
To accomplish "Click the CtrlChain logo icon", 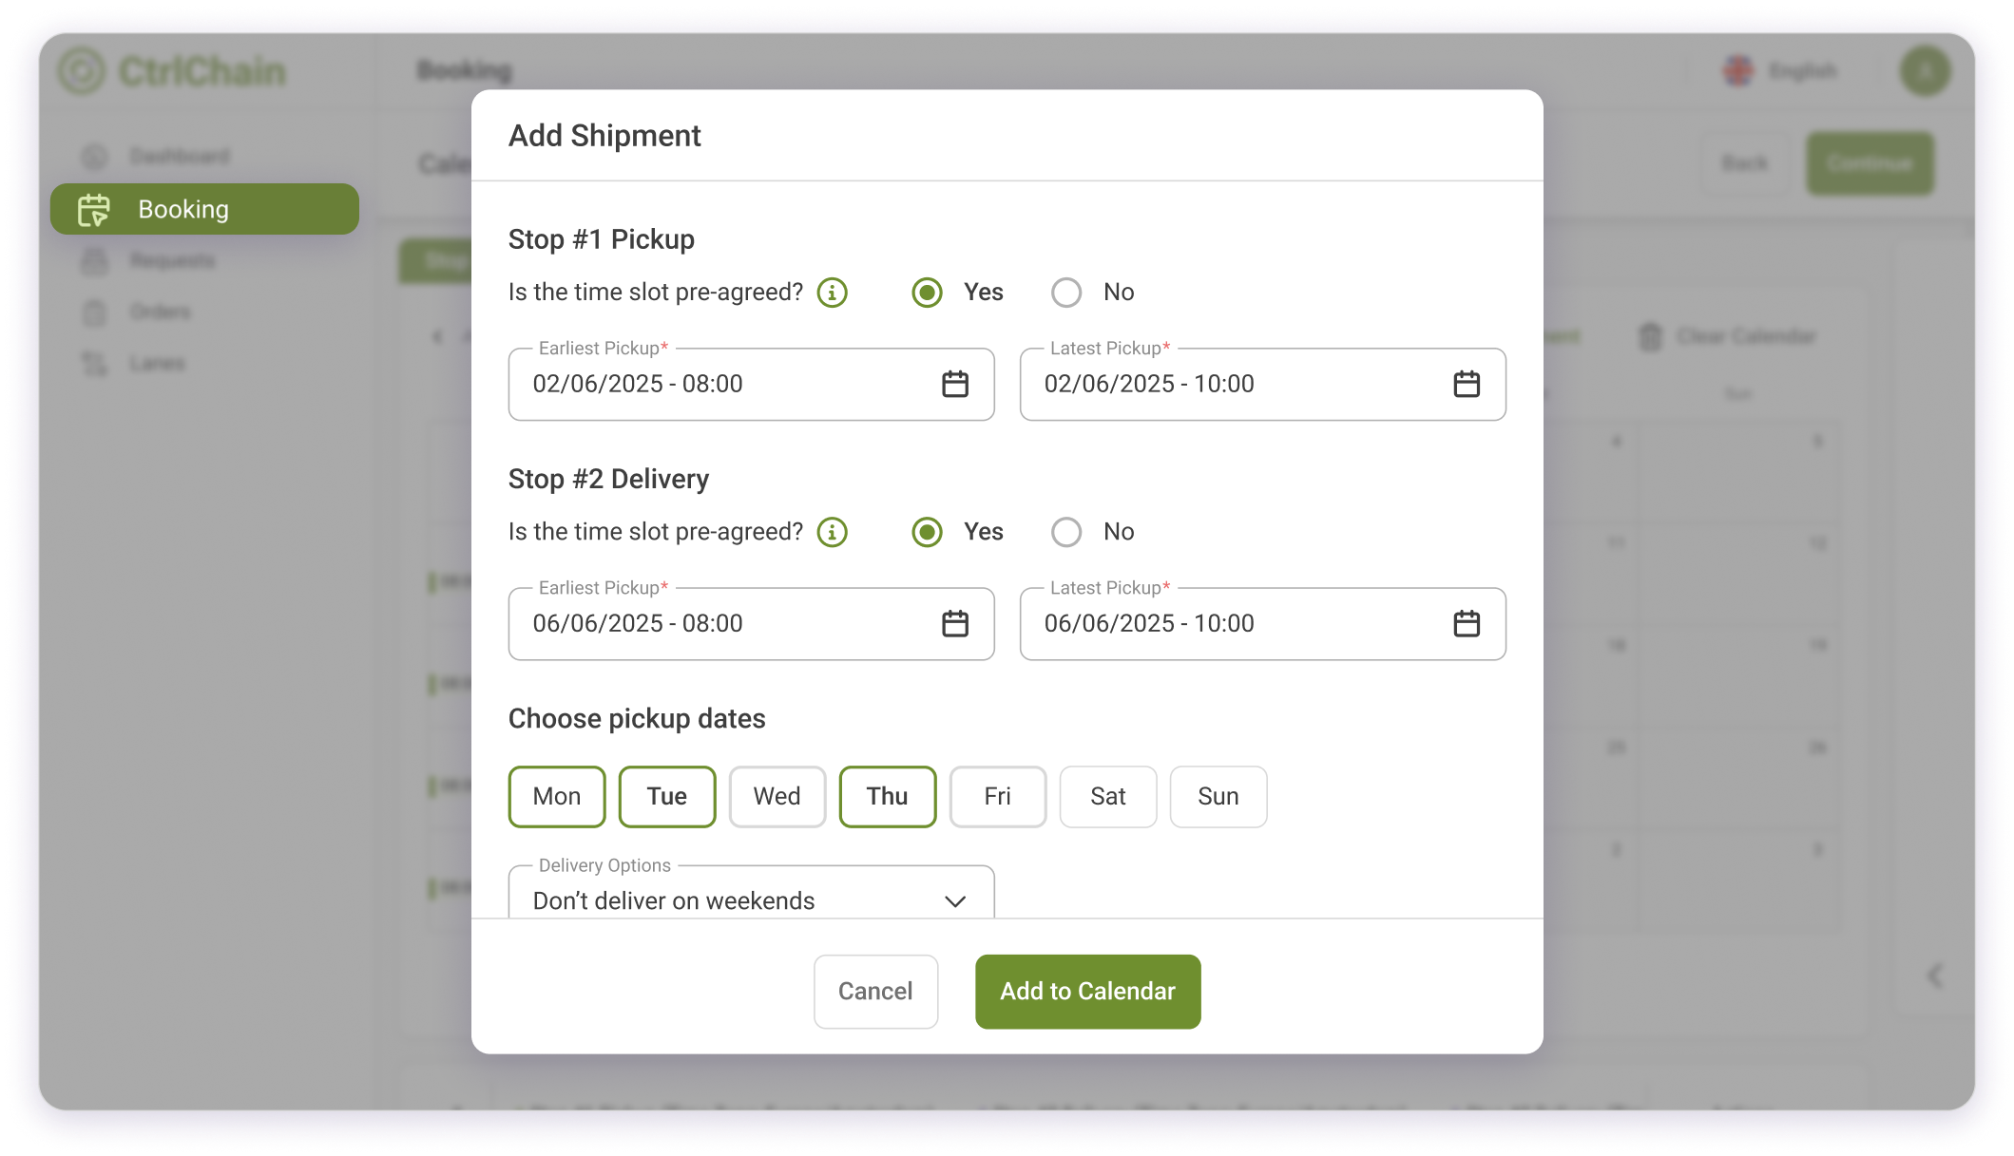I will 82,71.
